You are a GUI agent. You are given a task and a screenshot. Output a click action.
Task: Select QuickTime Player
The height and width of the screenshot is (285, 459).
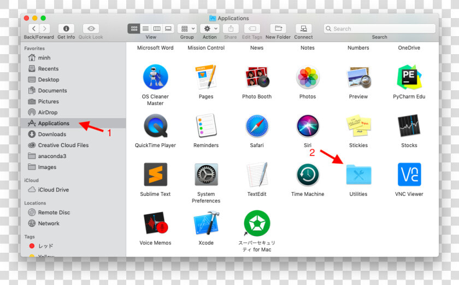click(155, 126)
